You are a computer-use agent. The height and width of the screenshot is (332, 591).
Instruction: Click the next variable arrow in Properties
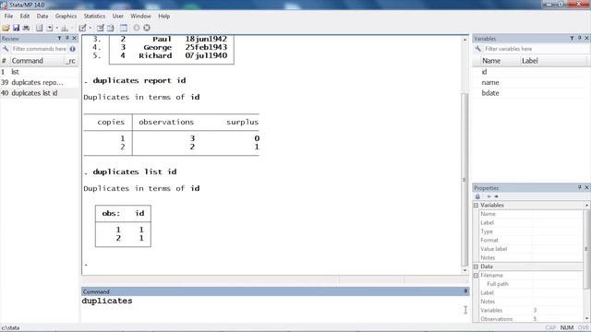coord(497,196)
